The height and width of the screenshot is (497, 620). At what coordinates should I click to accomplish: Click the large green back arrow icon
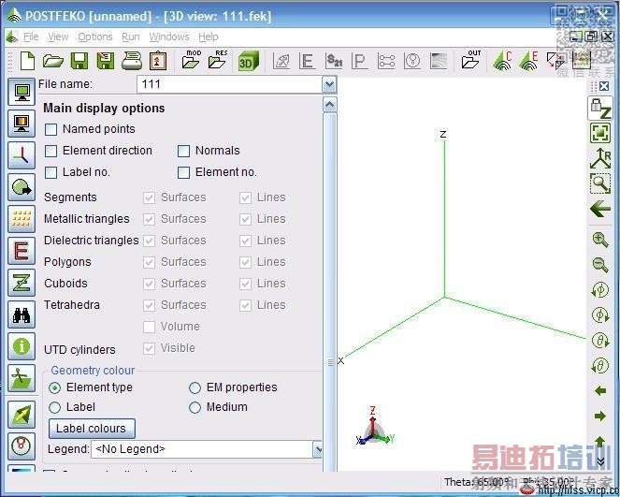pyautogui.click(x=600, y=209)
